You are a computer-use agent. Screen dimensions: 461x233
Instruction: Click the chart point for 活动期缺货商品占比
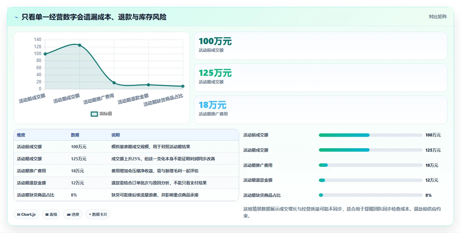pos(183,86)
